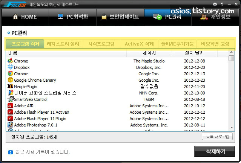The height and width of the screenshot is (163, 241).
Task: Click the 2012-08-11 install date
Action: (x=195, y=125)
